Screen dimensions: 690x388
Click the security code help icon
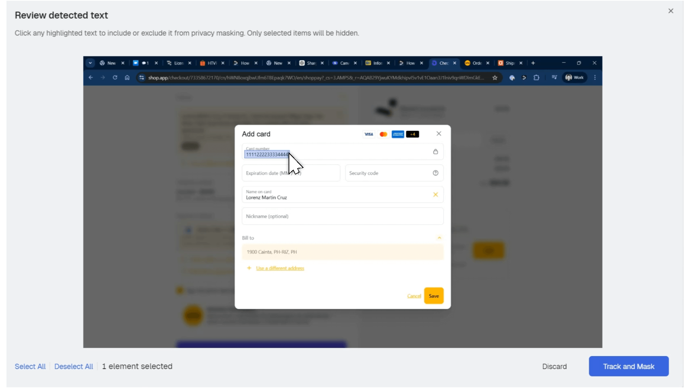(436, 173)
